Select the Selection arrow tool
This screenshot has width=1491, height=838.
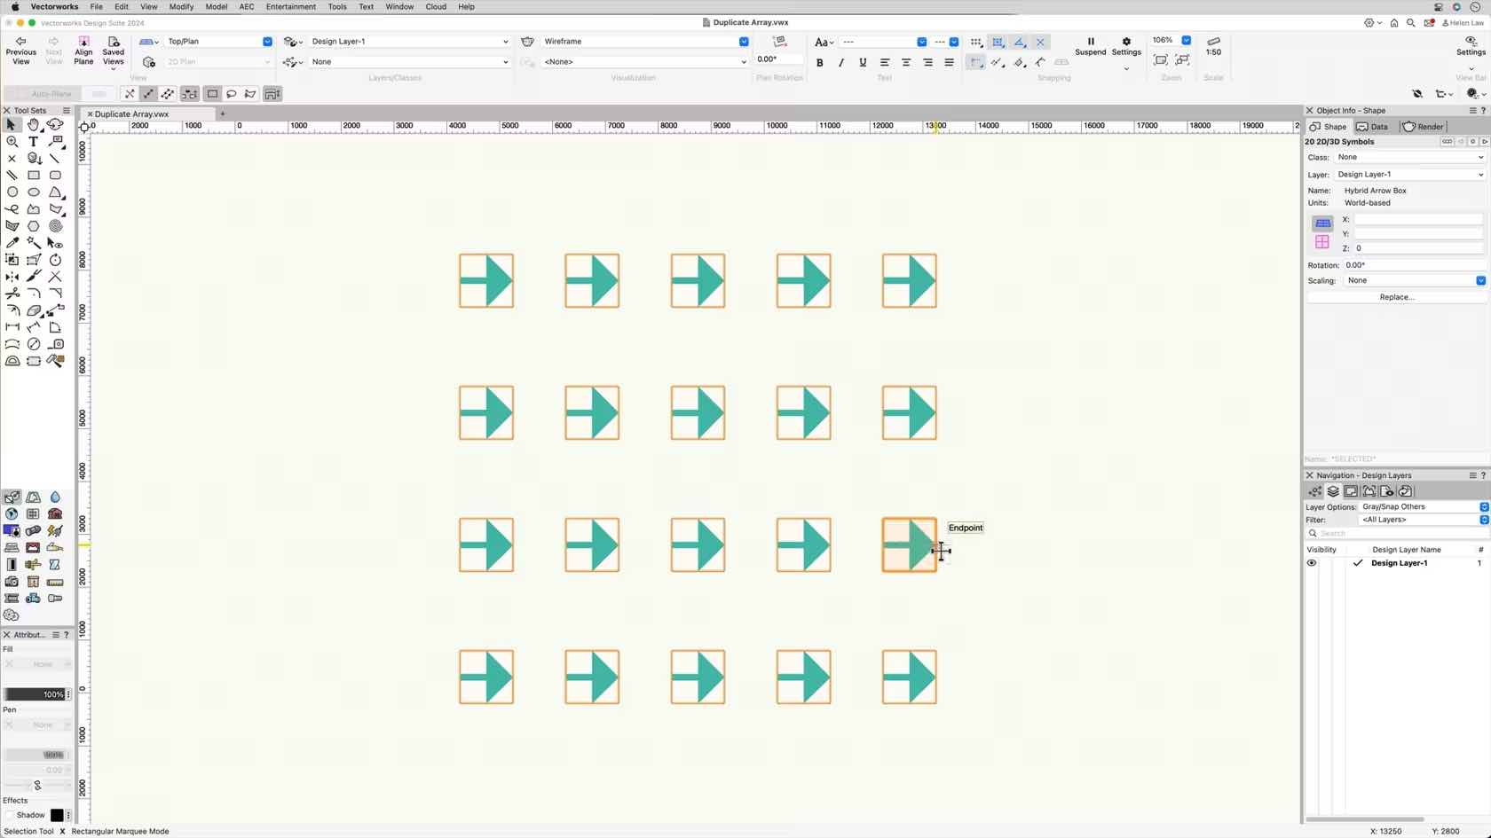(x=12, y=125)
